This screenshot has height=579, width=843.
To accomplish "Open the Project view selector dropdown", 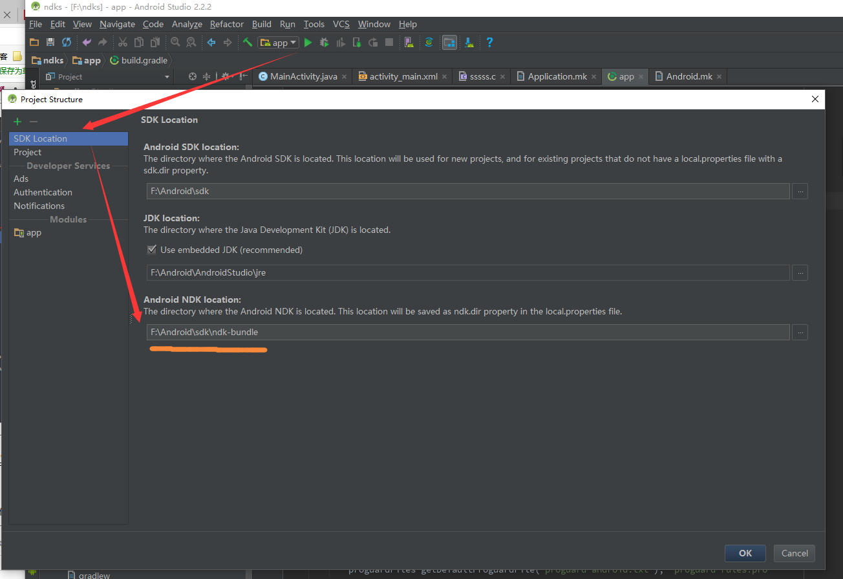I will click(108, 76).
